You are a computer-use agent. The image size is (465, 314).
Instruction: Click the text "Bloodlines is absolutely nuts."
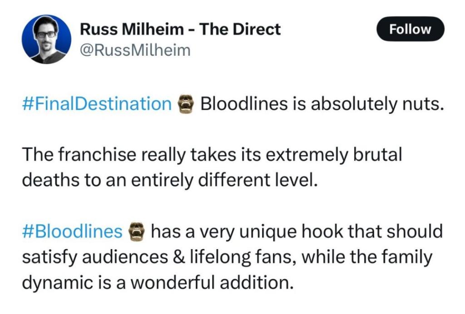point(322,104)
